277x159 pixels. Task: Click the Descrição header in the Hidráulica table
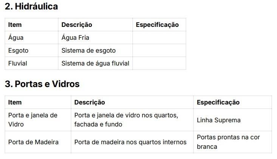coord(77,25)
